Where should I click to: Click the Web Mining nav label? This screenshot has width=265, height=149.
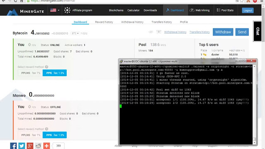point(202,10)
